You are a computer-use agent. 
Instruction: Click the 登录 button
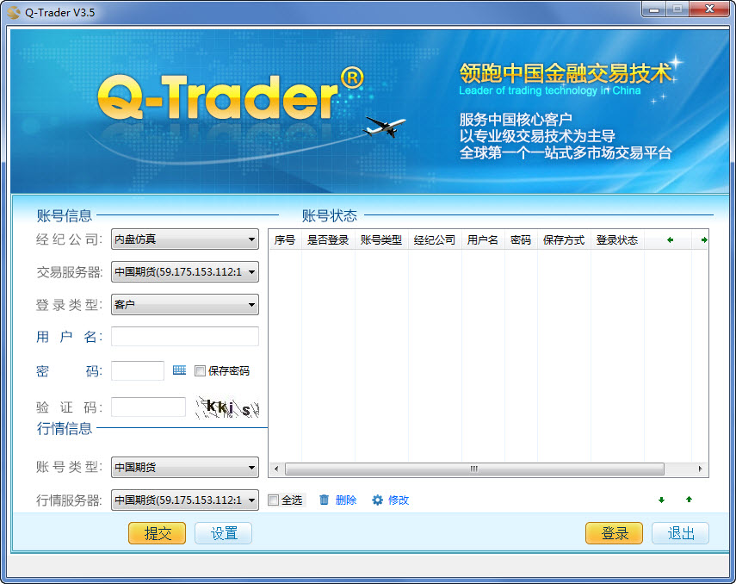[614, 533]
